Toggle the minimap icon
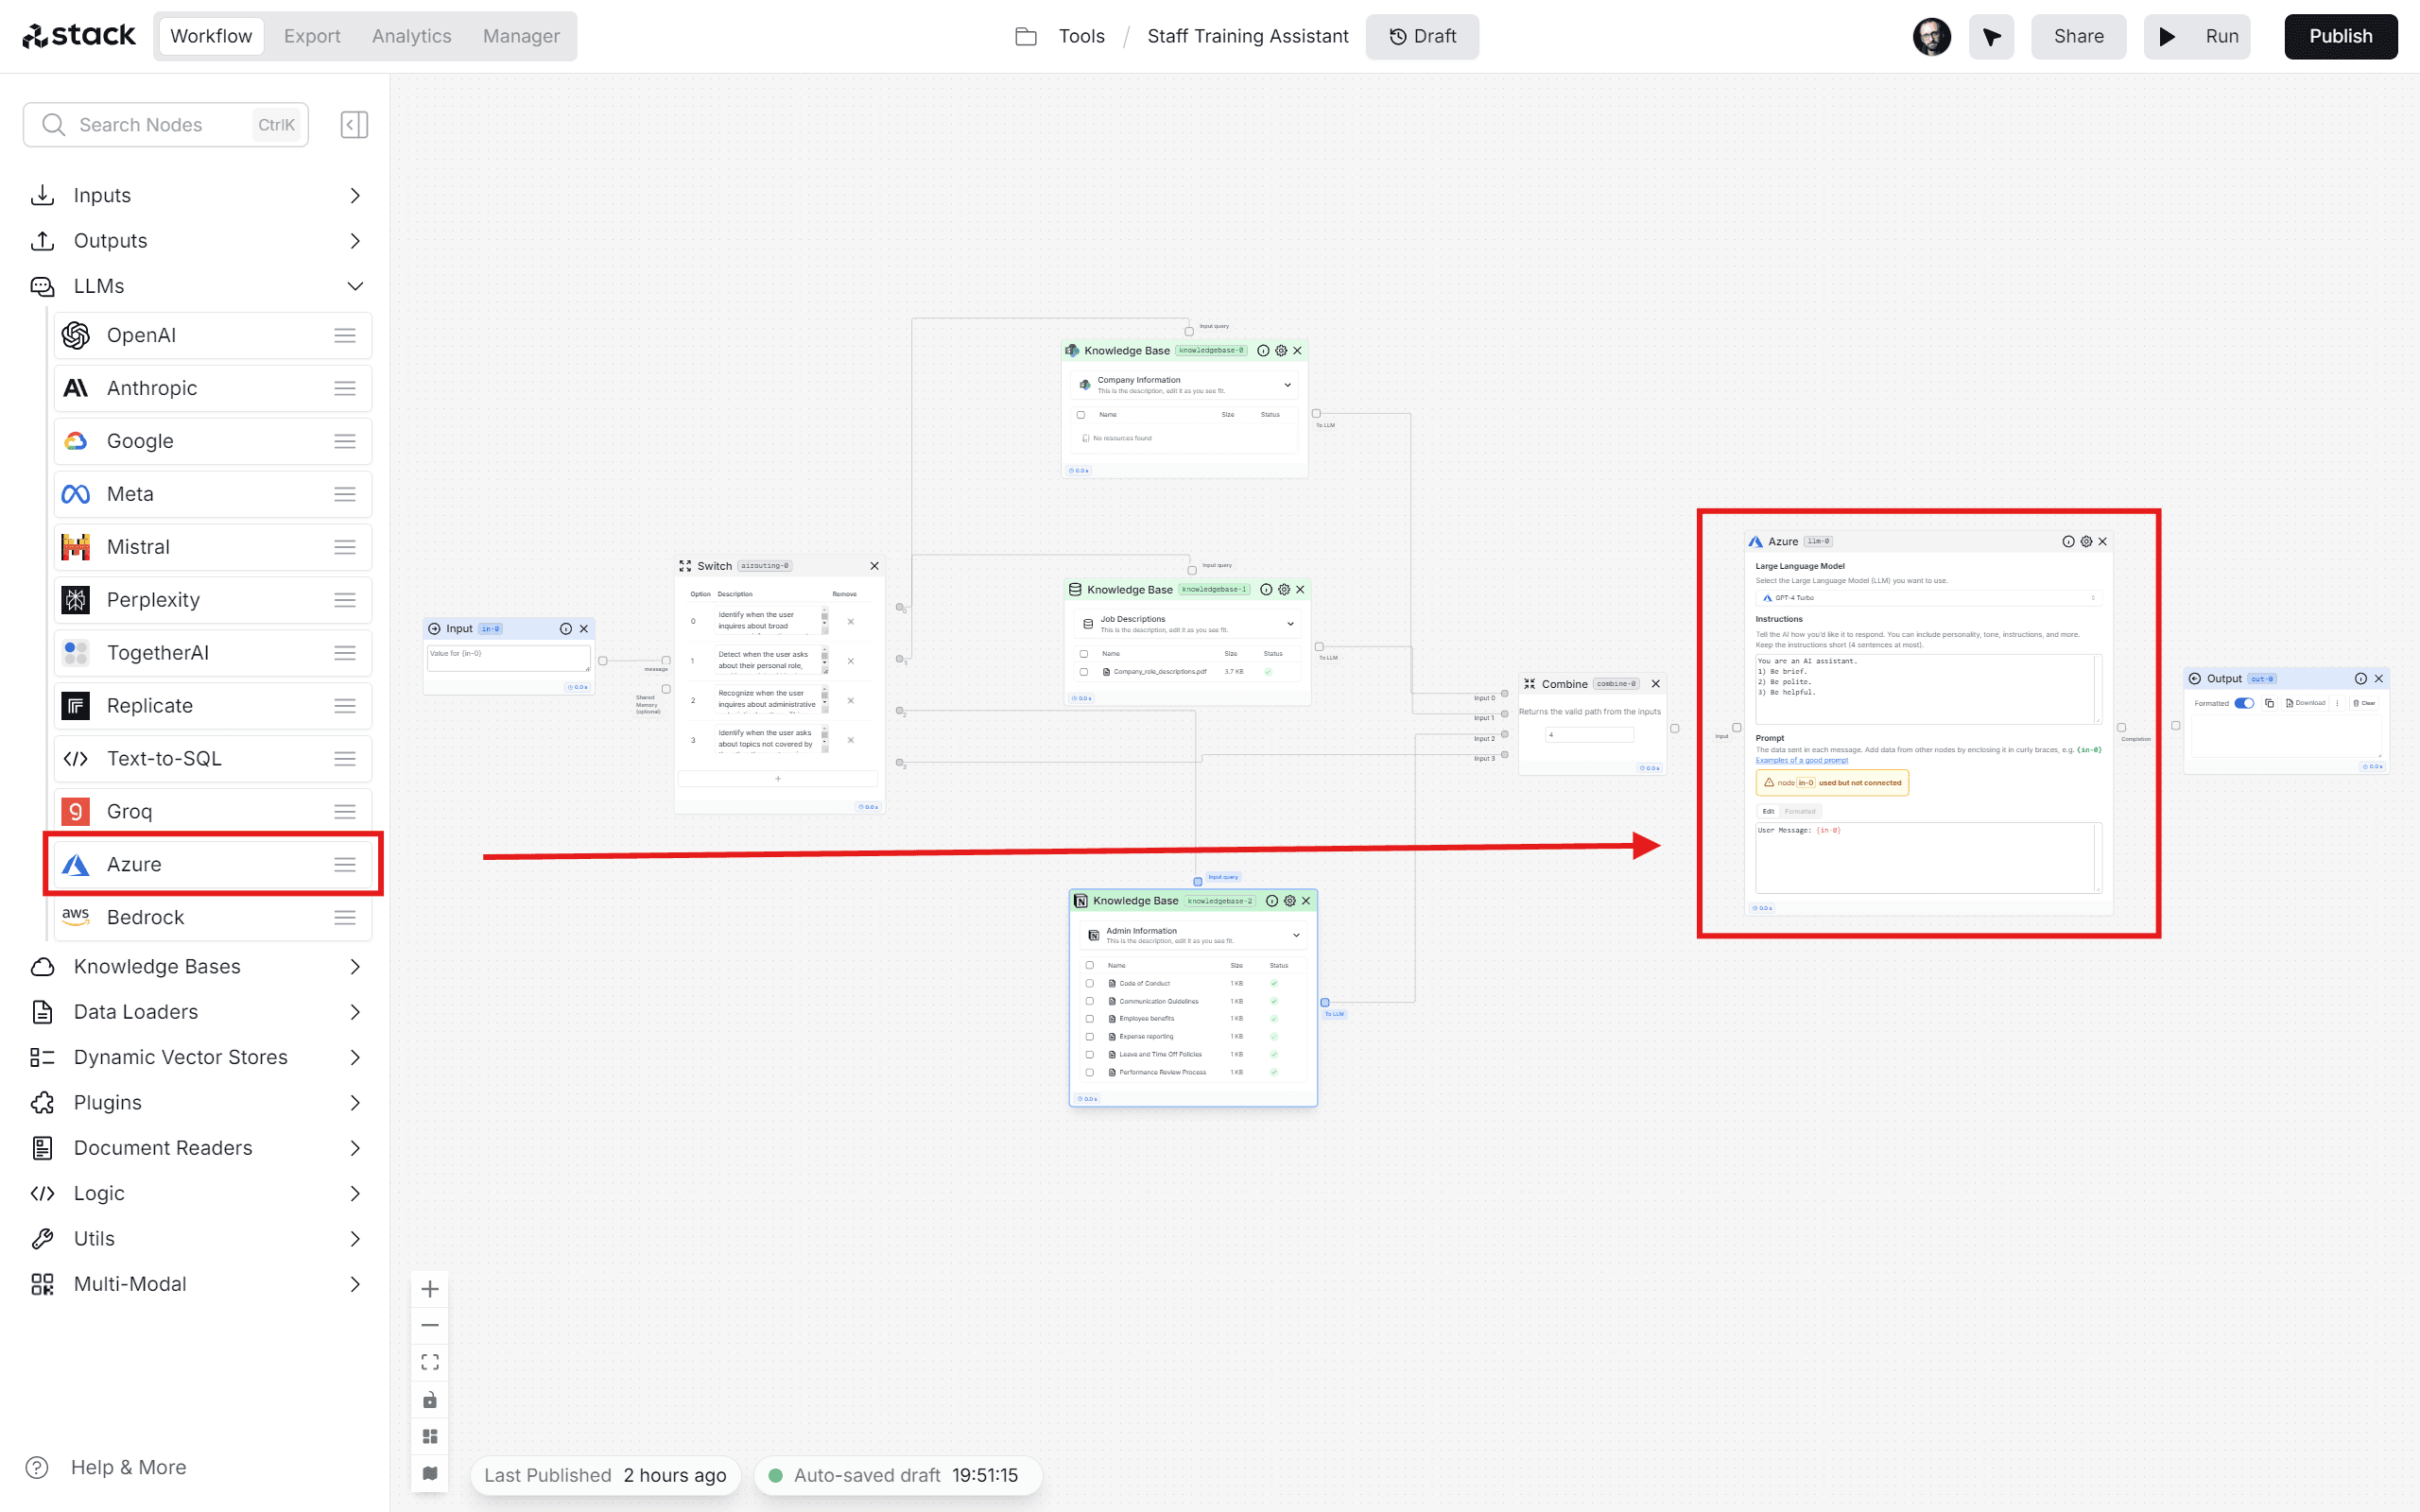This screenshot has width=2420, height=1512. (x=430, y=1473)
